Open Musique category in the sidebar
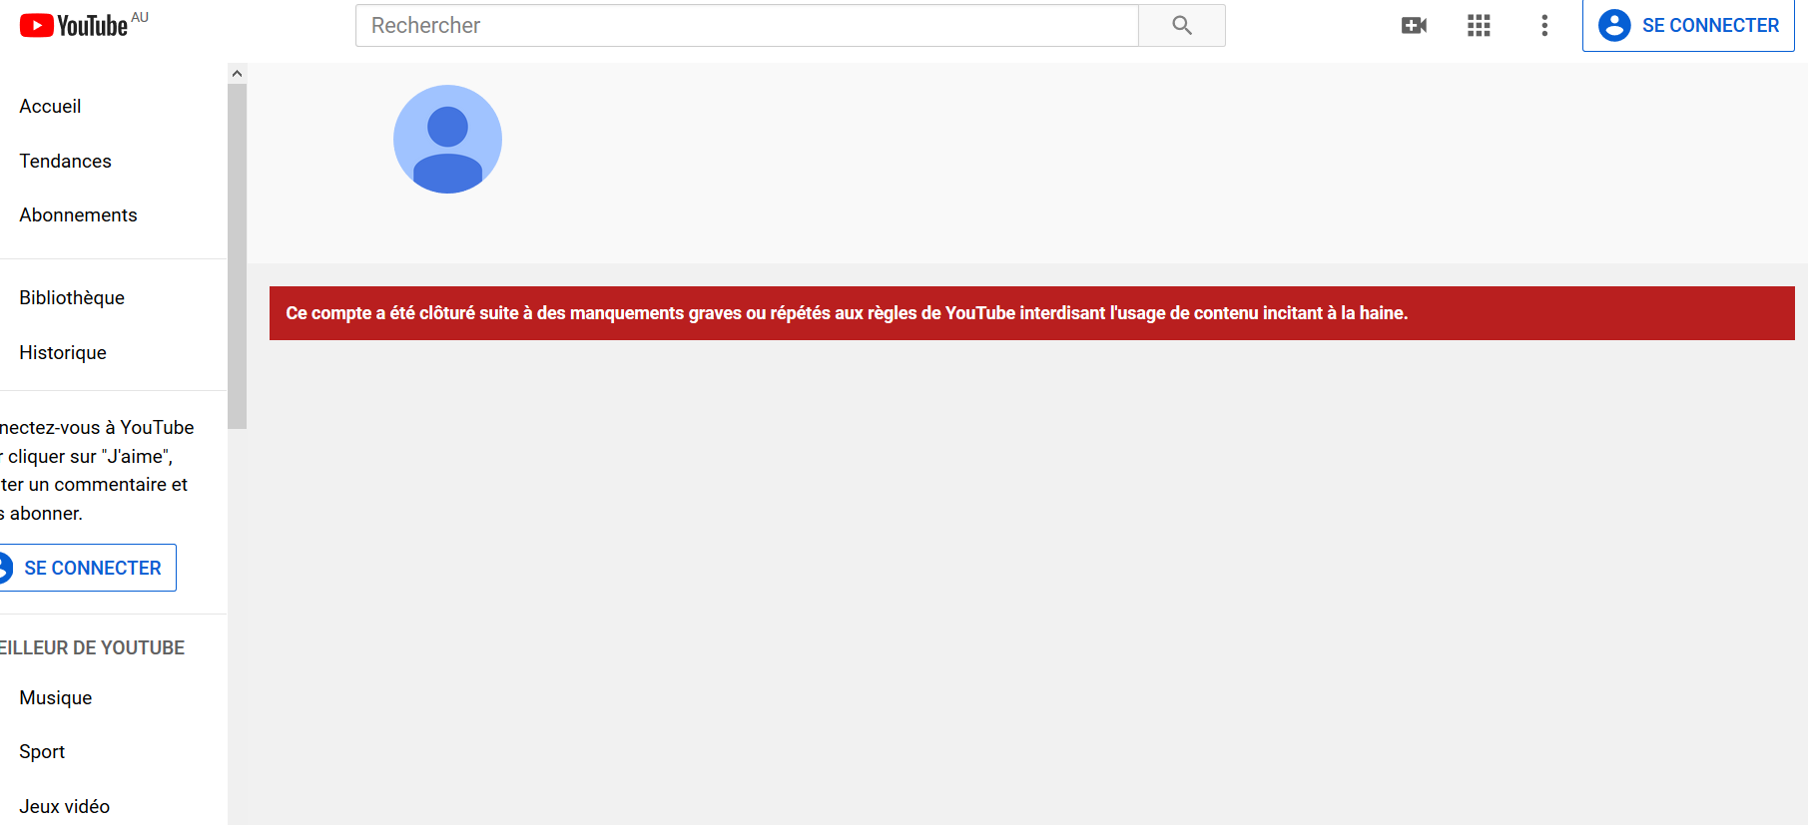Viewport: 1808px width, 825px height. point(56,698)
